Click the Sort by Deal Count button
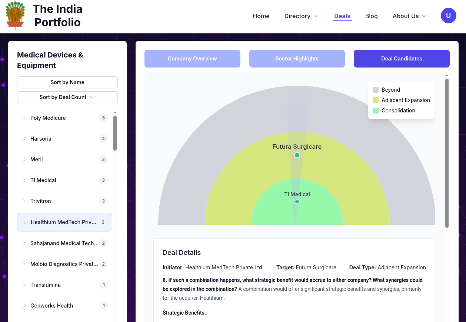 point(67,97)
